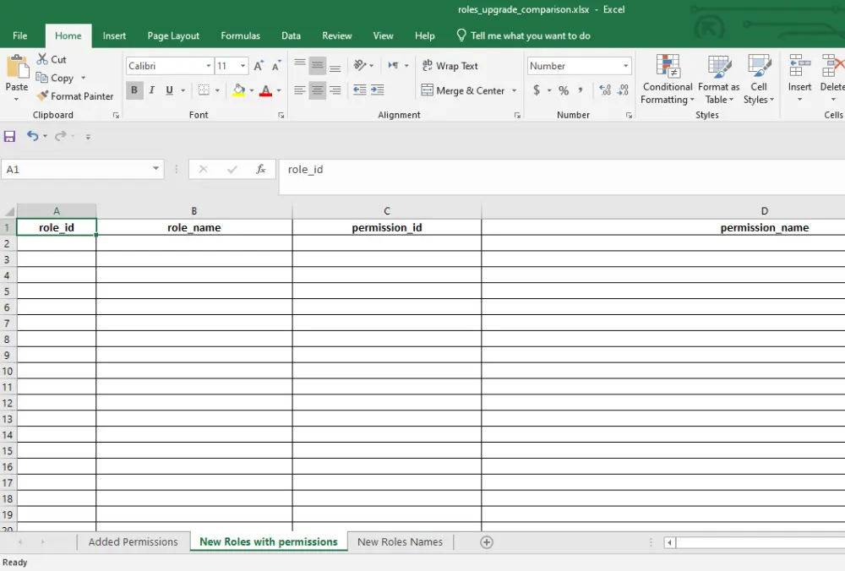Switch to the Added Permissions sheet tab
Viewport: 845px width, 571px height.
133,542
